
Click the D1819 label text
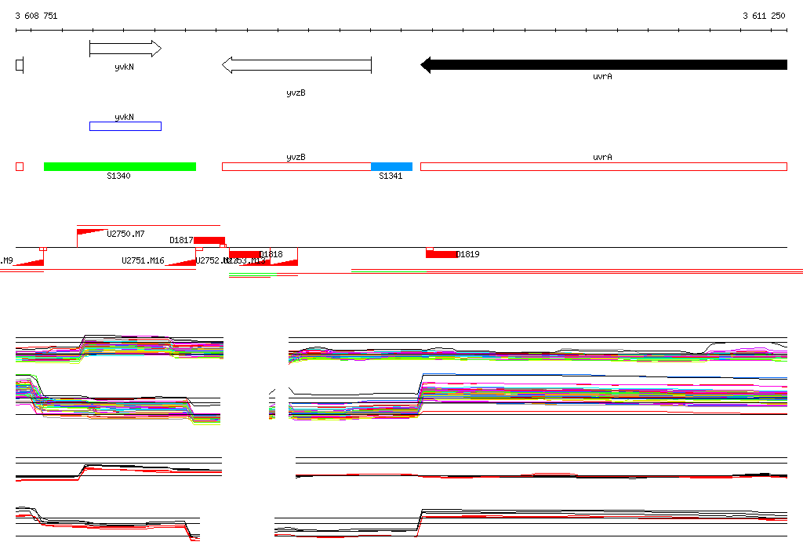(x=468, y=254)
